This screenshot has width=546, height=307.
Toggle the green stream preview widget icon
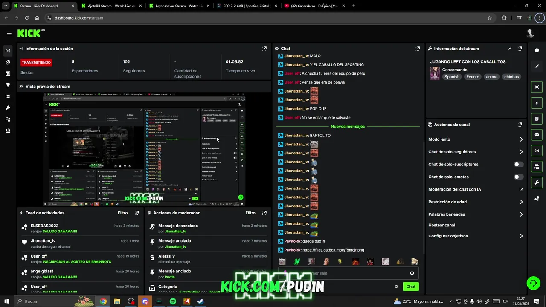(x=537, y=87)
